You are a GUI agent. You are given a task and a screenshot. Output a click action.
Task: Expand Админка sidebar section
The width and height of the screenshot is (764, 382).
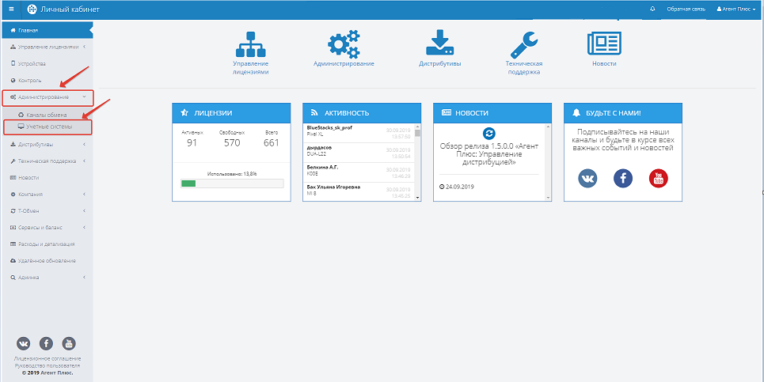[46, 277]
